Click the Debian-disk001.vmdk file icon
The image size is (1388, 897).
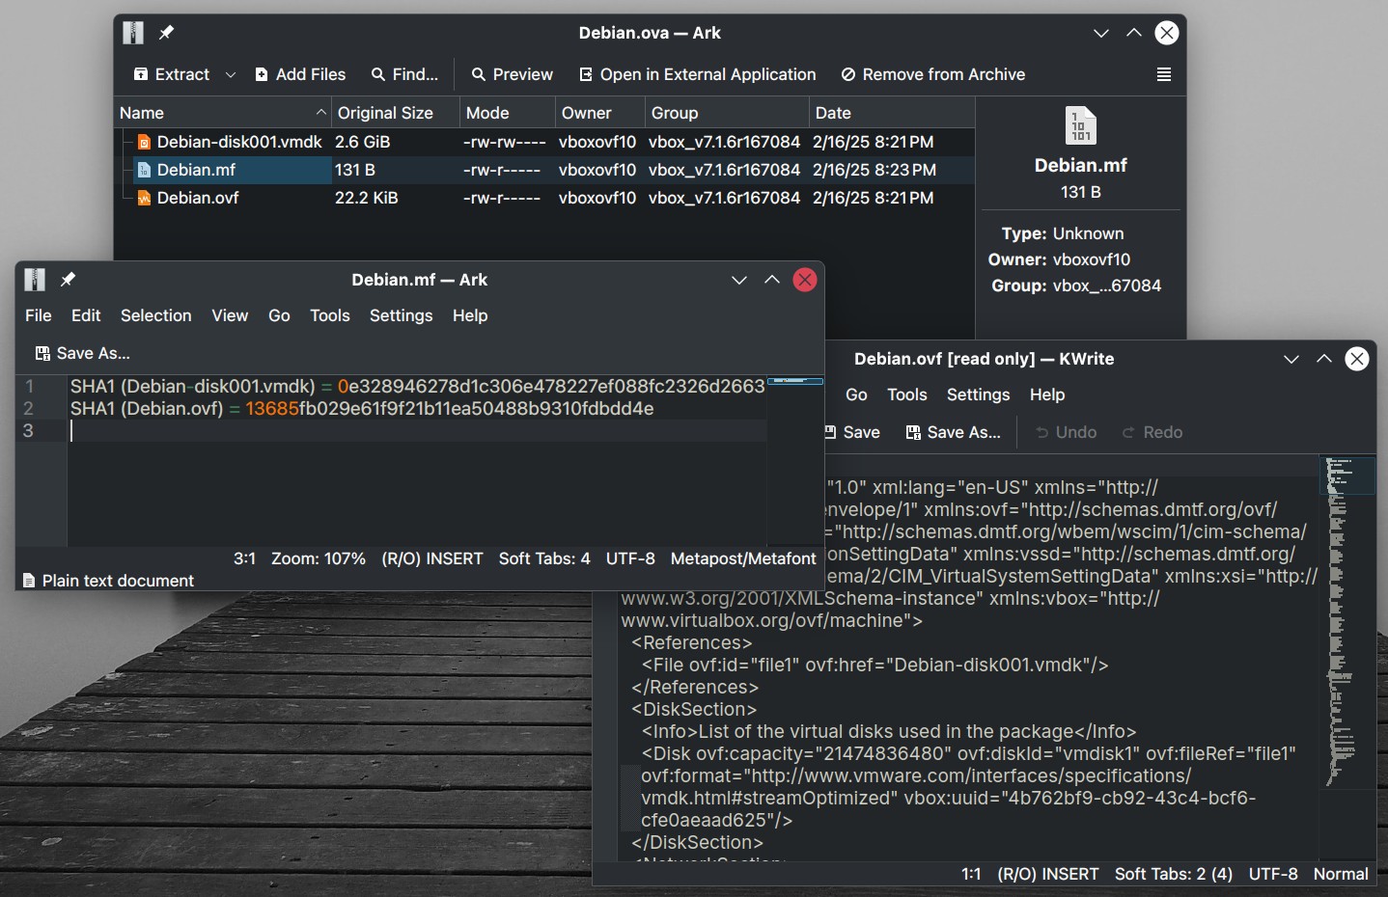(144, 142)
